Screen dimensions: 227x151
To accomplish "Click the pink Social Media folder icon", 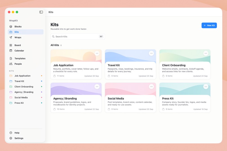I will tap(11, 98).
